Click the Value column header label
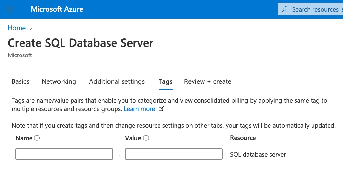343x170 pixels. (x=133, y=138)
